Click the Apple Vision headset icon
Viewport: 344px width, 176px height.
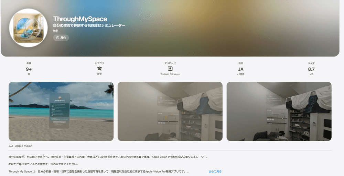click(11, 146)
